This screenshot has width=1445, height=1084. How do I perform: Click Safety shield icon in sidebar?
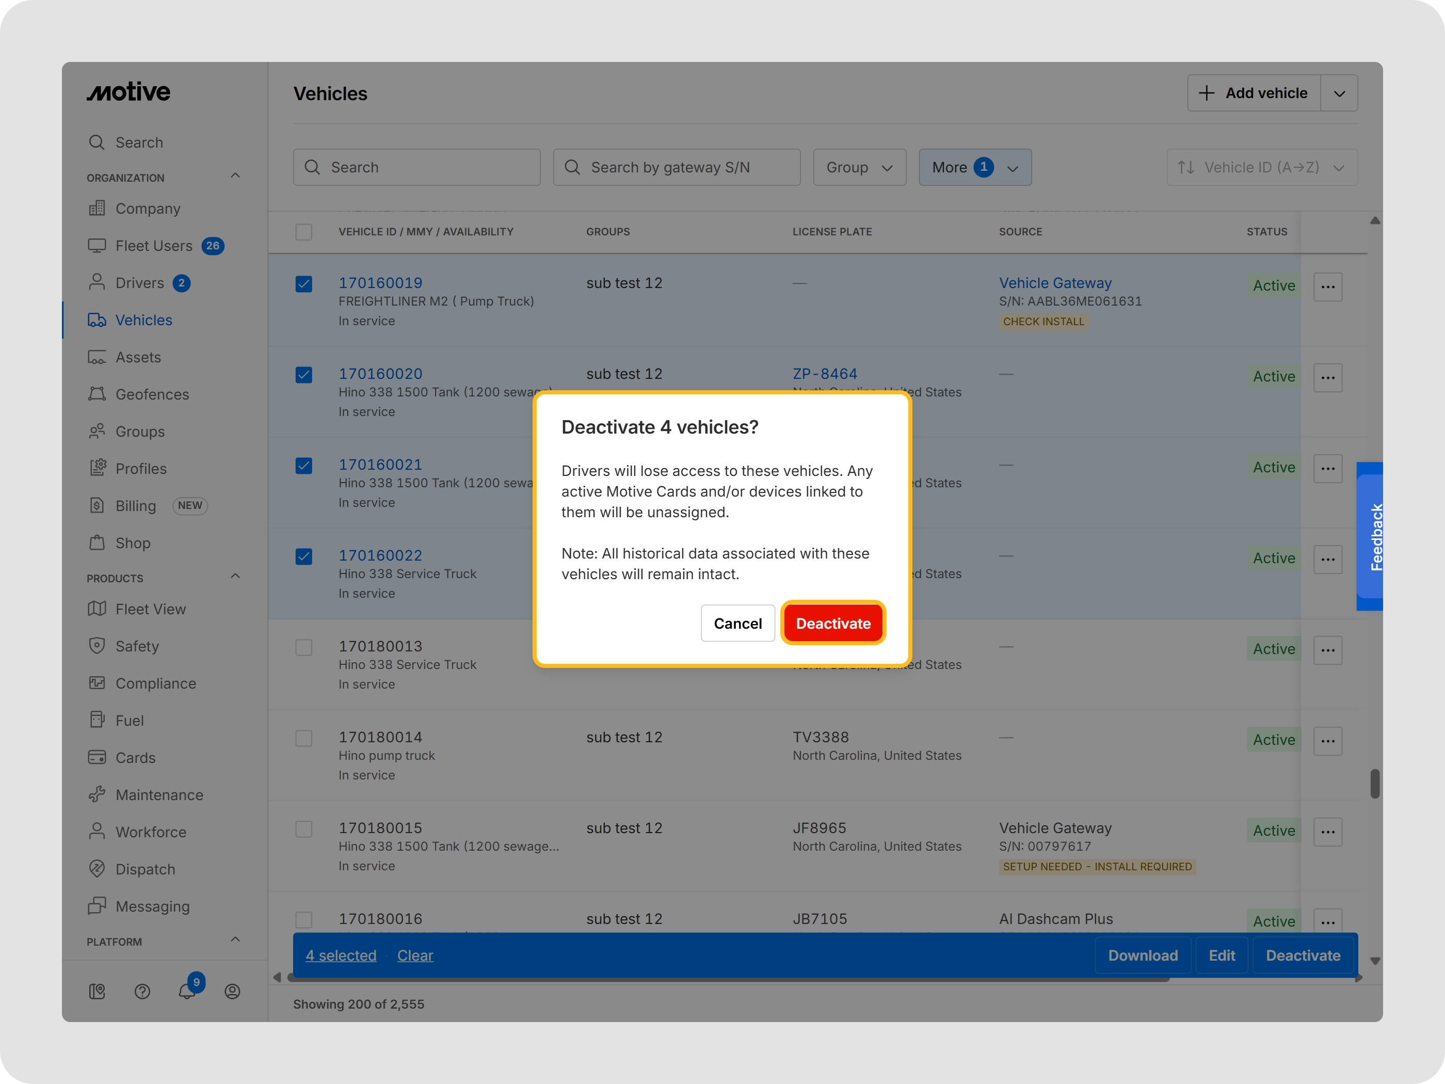(97, 646)
